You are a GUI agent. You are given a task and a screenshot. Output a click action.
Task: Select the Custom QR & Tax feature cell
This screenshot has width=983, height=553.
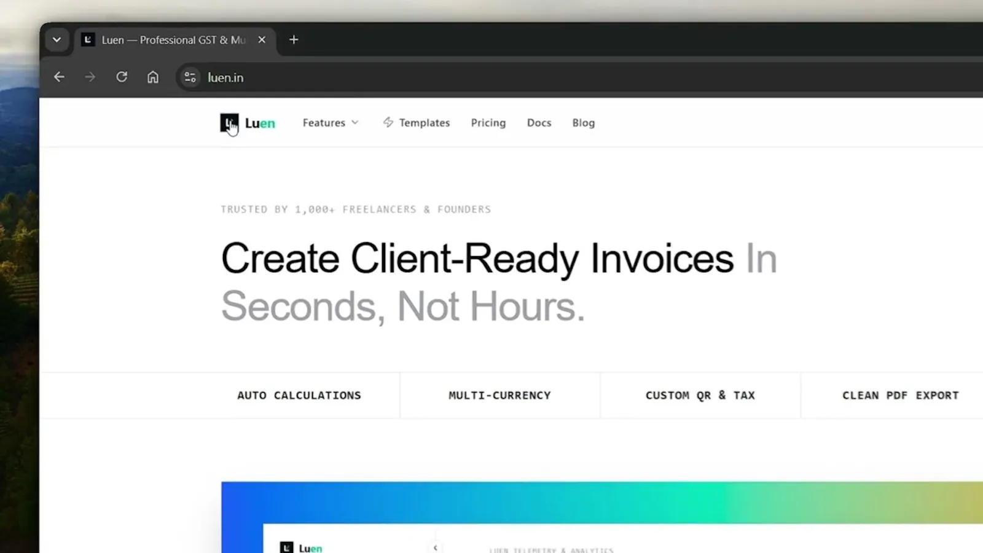pyautogui.click(x=700, y=395)
